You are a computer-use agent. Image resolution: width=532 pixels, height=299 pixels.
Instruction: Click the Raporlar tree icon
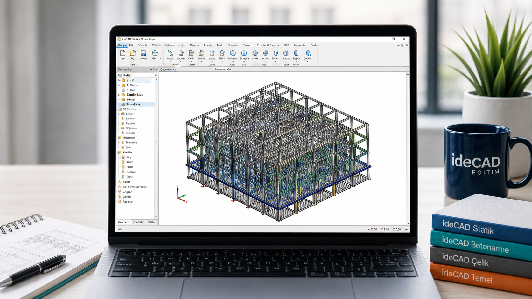tap(120, 202)
